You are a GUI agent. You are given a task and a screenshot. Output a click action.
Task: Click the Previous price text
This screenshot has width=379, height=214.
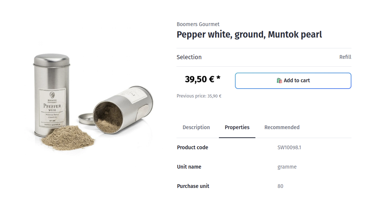199,96
